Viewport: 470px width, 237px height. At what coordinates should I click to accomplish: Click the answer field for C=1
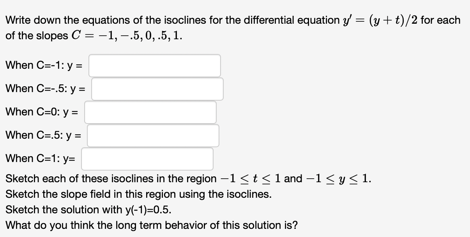(147, 159)
